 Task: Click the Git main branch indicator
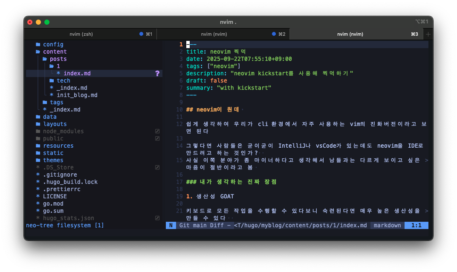[189, 225]
